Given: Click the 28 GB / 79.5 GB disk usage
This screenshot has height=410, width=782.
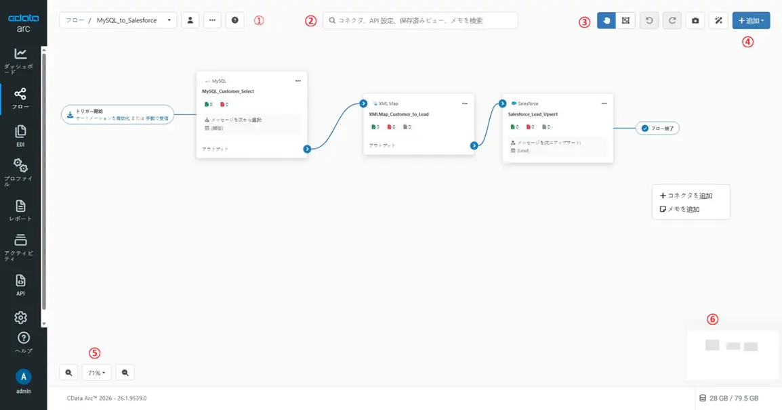Looking at the screenshot, I should 728,398.
